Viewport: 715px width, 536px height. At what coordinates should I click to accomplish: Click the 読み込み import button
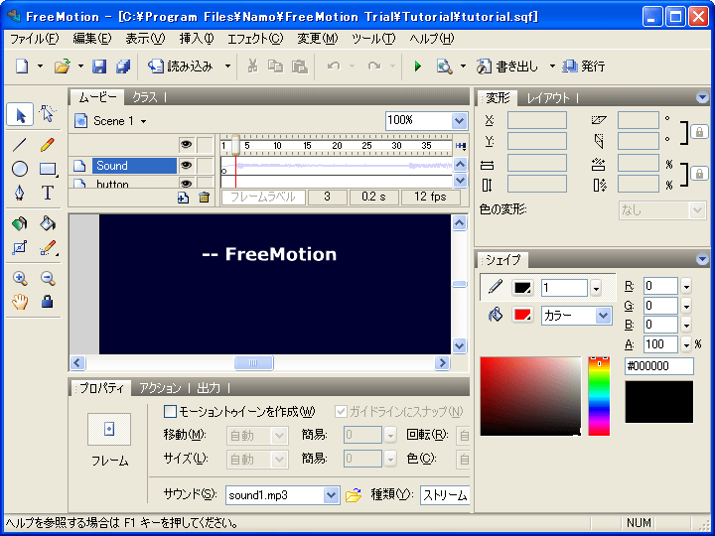181,67
